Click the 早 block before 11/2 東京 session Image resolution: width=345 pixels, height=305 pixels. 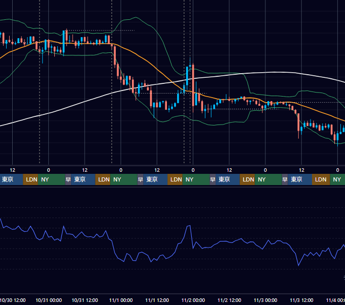(x=213, y=179)
